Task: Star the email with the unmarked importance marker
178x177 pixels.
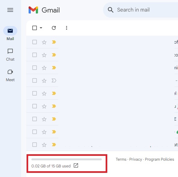Action: pyautogui.click(x=44, y=81)
